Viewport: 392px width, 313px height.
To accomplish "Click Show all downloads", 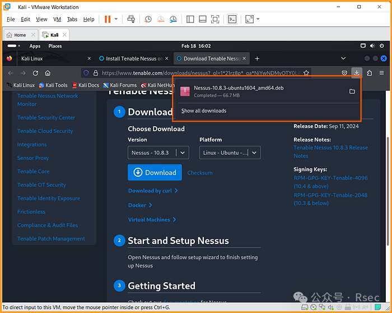I will [204, 111].
